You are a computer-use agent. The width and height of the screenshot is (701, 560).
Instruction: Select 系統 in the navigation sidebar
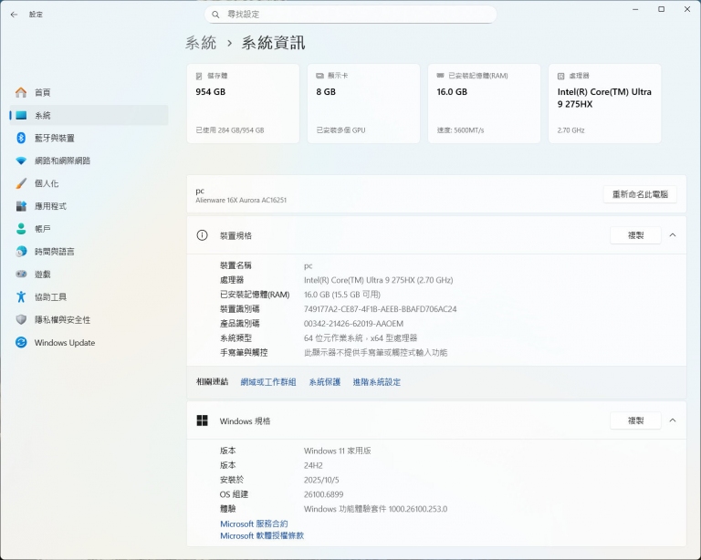(43, 115)
